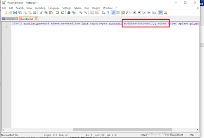Redo the last undone edit
The width and height of the screenshot is (204, 138).
pyautogui.click(x=62, y=13)
